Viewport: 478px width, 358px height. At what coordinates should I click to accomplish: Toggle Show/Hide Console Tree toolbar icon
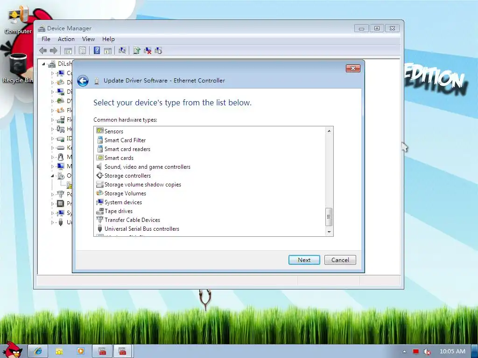pyautogui.click(x=68, y=50)
